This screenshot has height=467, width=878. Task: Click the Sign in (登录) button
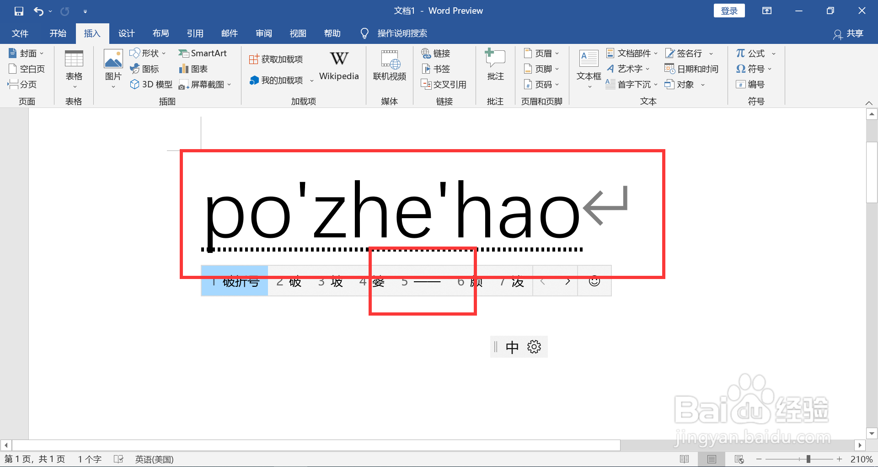[729, 11]
